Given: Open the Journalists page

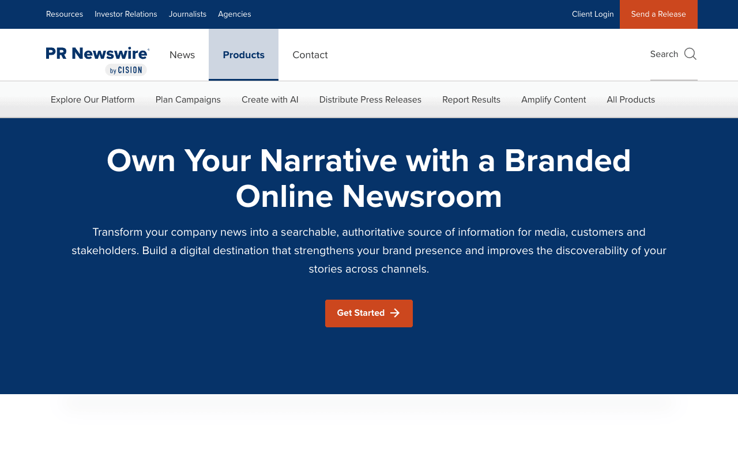Looking at the screenshot, I should (x=187, y=14).
